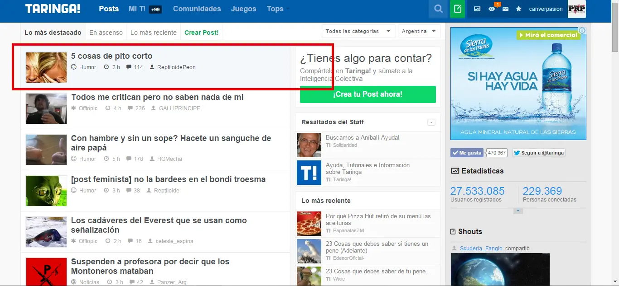Image resolution: width=619 pixels, height=286 pixels.
Task: Expand the Estadísticas down arrow
Action: 518,211
